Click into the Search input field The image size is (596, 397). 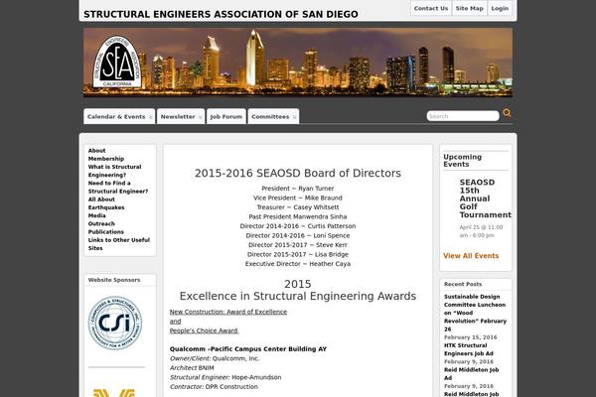(463, 116)
